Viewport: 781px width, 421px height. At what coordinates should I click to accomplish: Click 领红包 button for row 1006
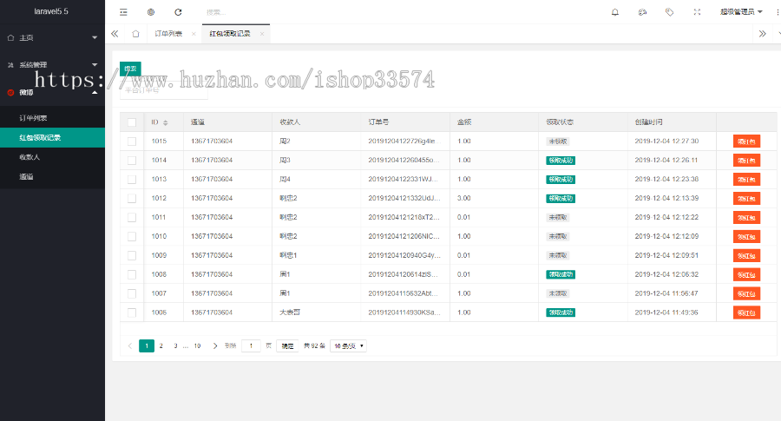tap(746, 312)
